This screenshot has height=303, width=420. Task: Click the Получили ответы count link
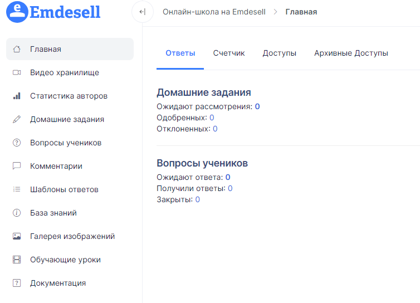point(230,188)
